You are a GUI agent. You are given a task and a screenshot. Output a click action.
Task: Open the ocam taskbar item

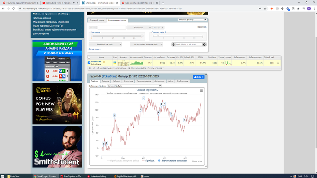point(145,176)
